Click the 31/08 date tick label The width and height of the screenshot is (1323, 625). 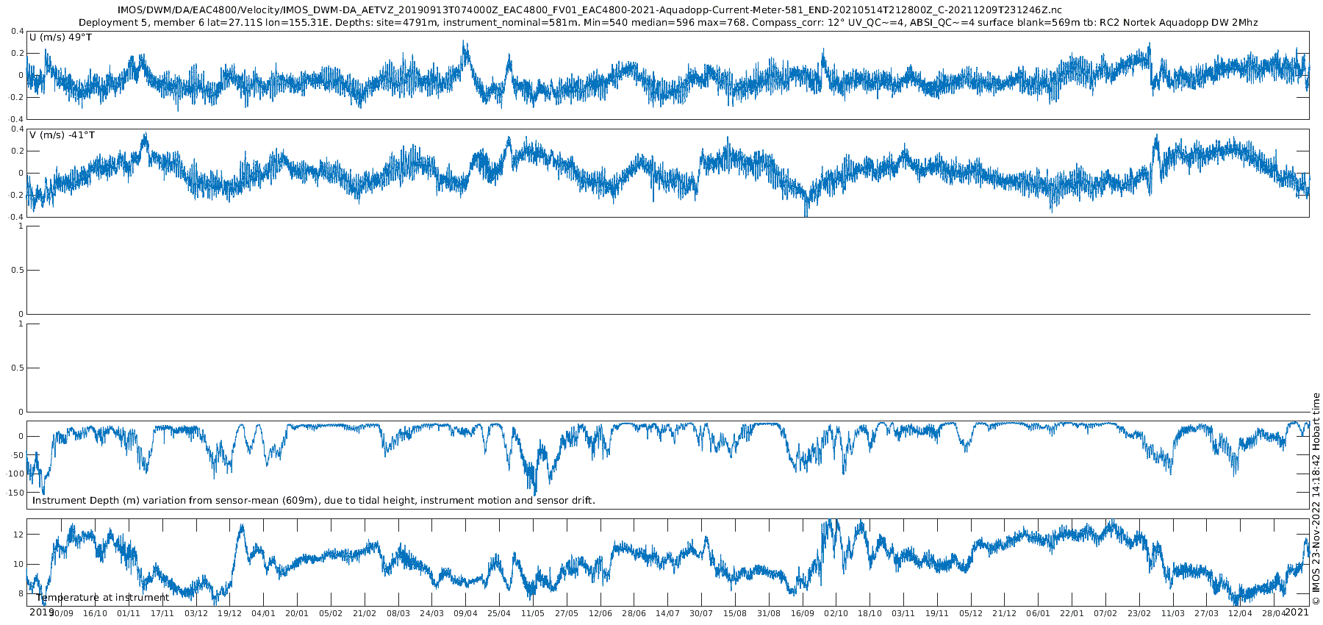click(x=769, y=613)
